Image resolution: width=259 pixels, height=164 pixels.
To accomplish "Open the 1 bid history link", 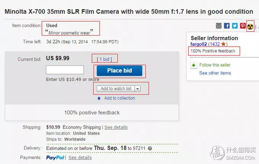I will (104, 59).
